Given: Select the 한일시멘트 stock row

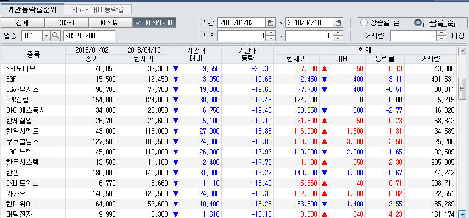Looking at the screenshot, I should (x=229, y=131).
